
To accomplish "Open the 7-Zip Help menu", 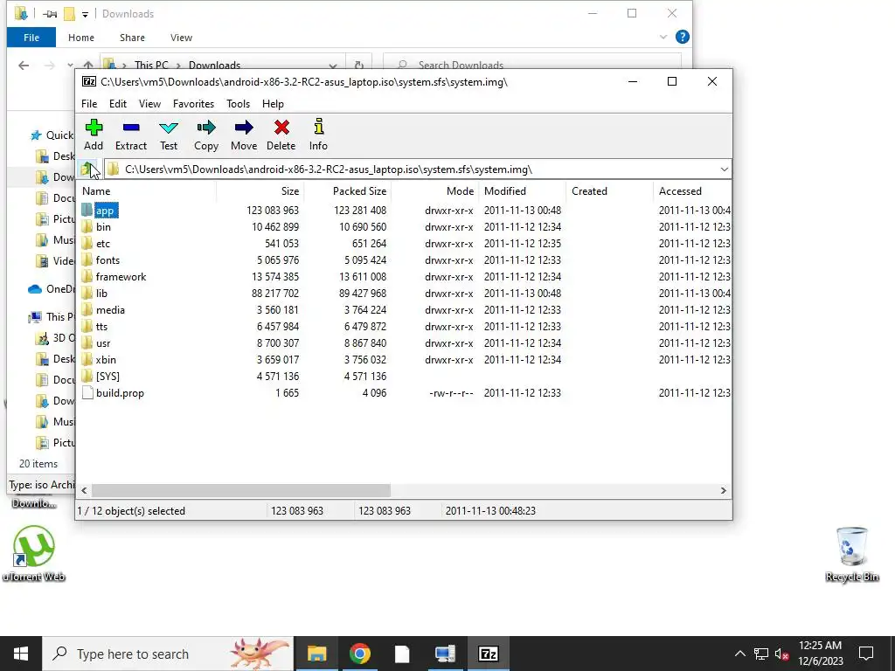I will [x=273, y=104].
